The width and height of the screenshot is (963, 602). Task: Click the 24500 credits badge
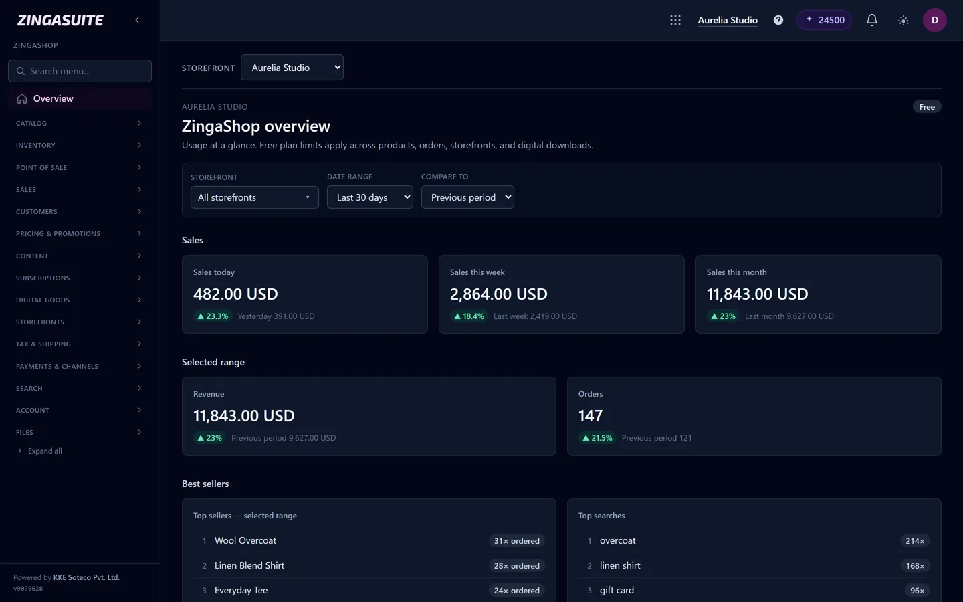[825, 20]
